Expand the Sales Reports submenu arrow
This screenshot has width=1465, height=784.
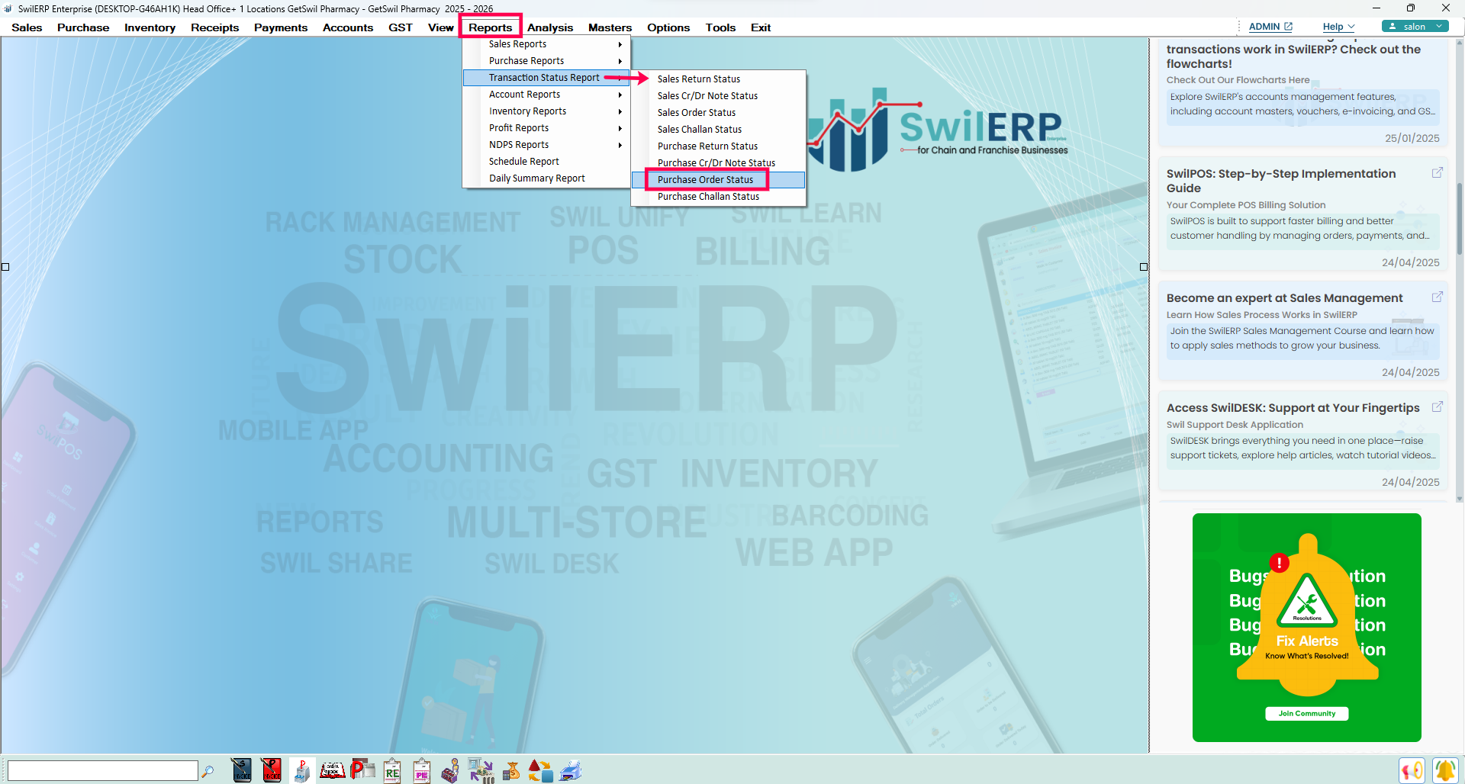[x=620, y=44]
